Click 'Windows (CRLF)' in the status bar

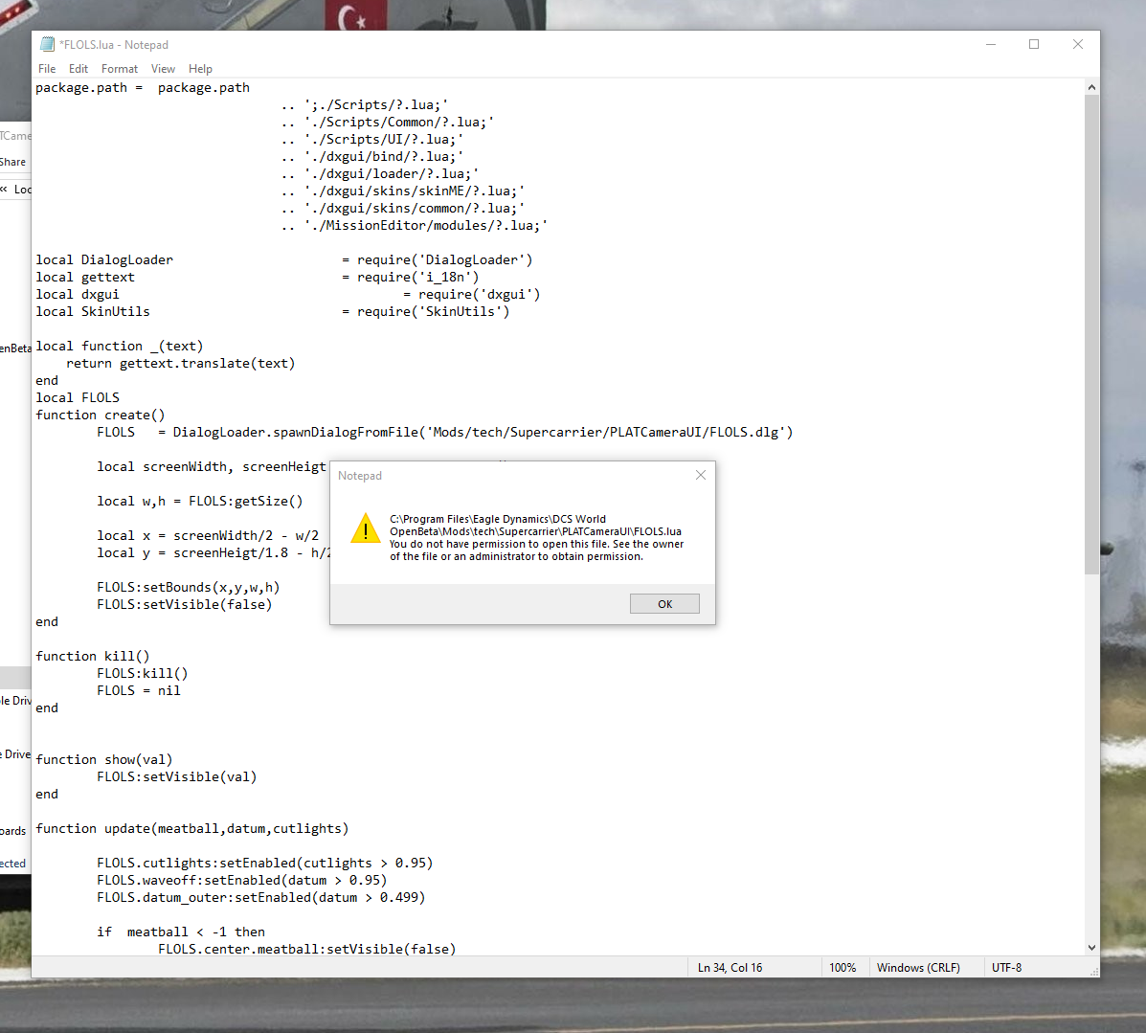tap(918, 967)
